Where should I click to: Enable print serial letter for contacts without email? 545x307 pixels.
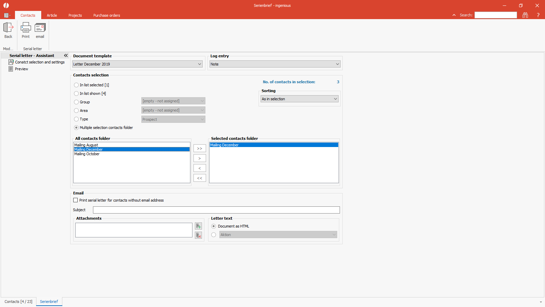coord(76,200)
